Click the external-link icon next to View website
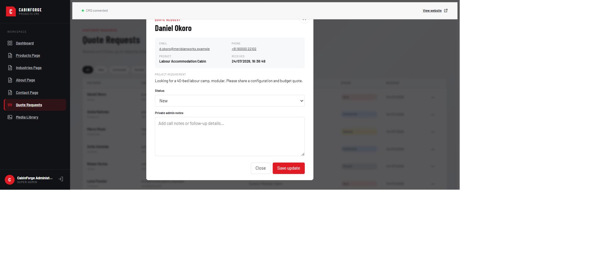Image resolution: width=613 pixels, height=253 pixels. click(446, 11)
